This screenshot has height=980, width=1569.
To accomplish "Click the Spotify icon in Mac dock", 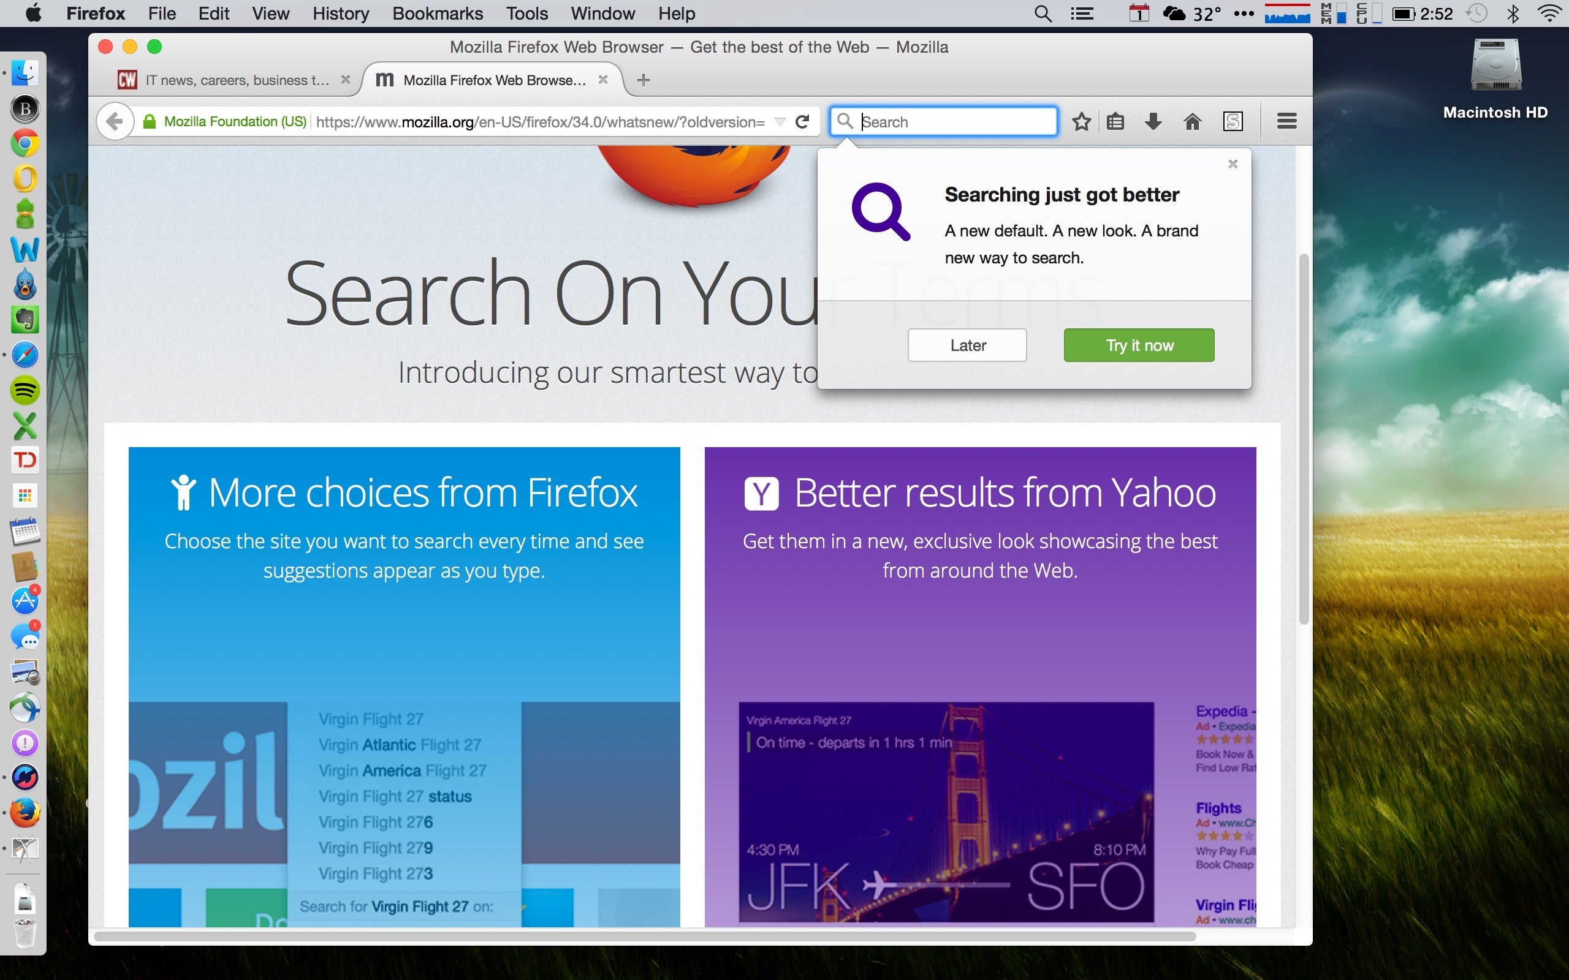I will (x=25, y=393).
